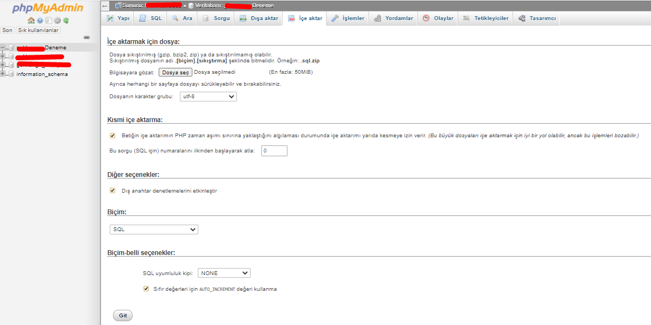Viewport: 651px width, 325px height.
Task: Click the Sunucu server icon in breadcrumb
Action: [118, 5]
